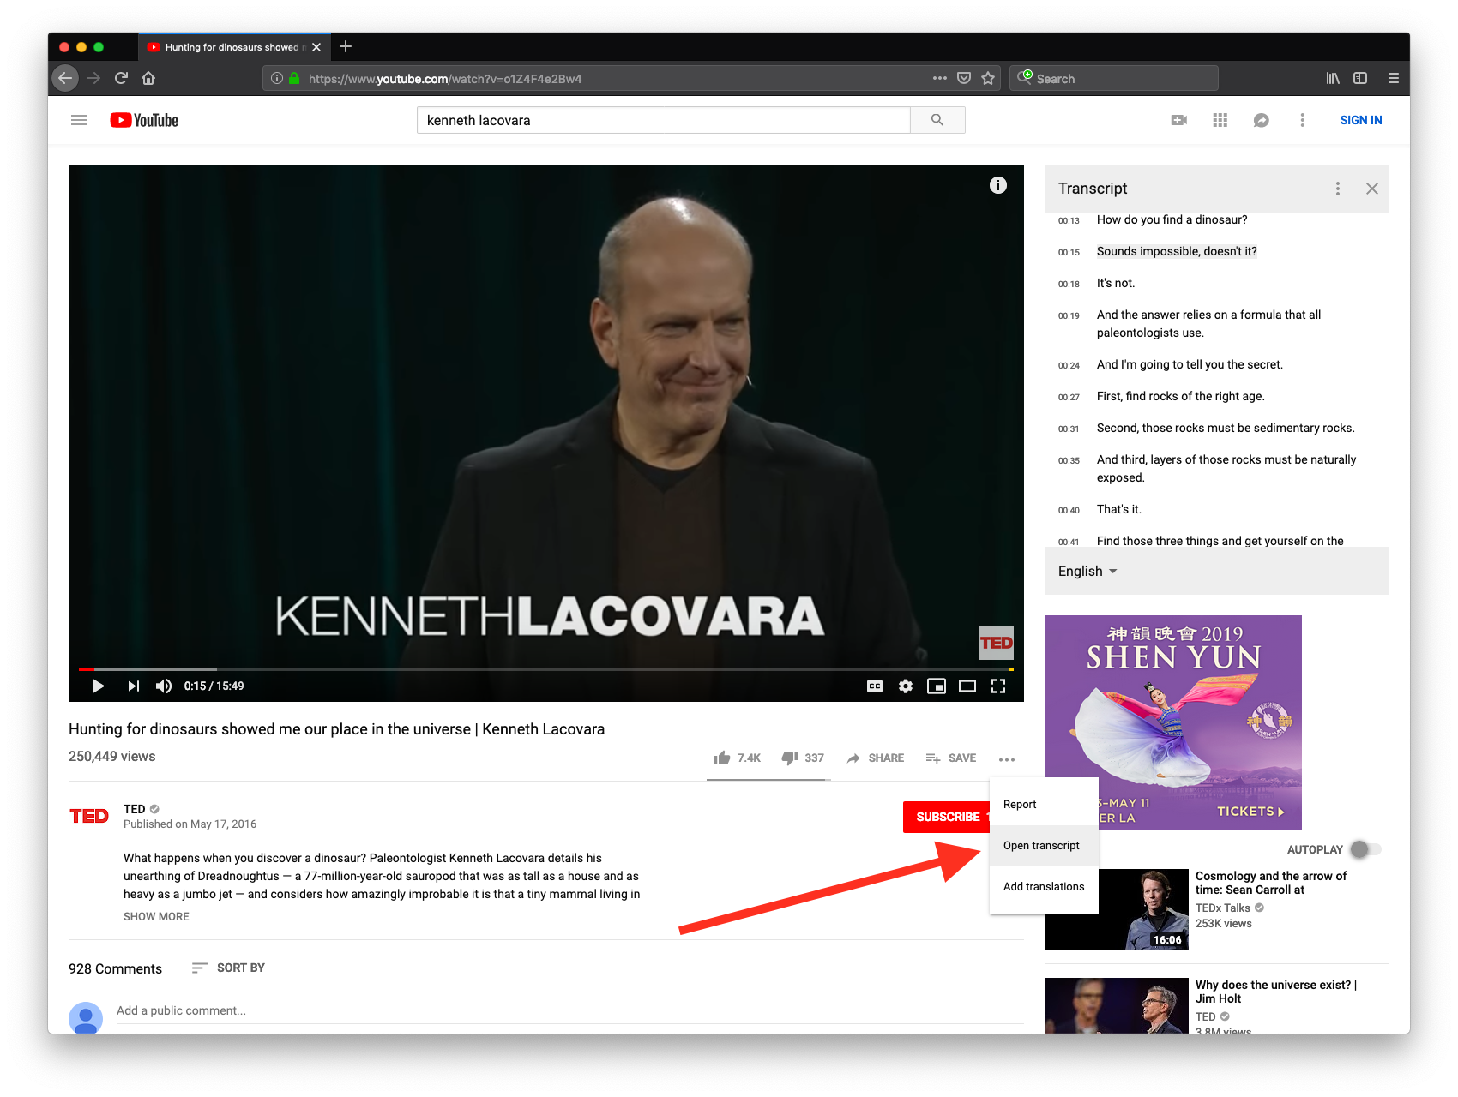
Task: Save the video to a playlist
Action: [x=951, y=758]
